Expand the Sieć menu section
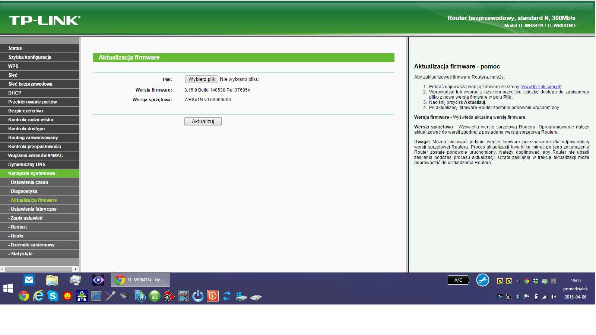 [13, 75]
